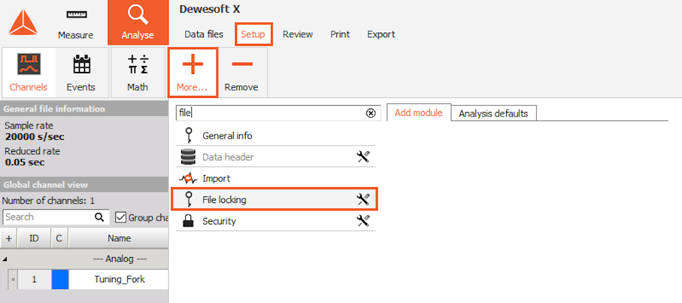Open the Setup tab

click(254, 35)
